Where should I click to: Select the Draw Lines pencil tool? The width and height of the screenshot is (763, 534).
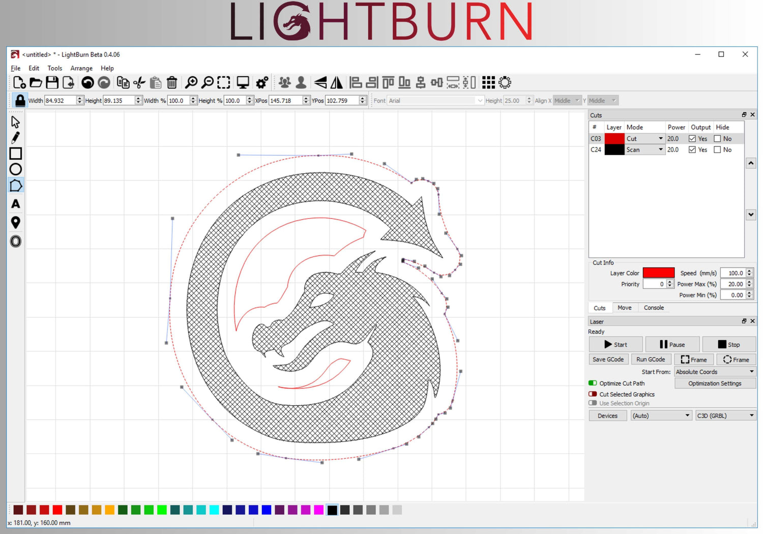click(15, 138)
